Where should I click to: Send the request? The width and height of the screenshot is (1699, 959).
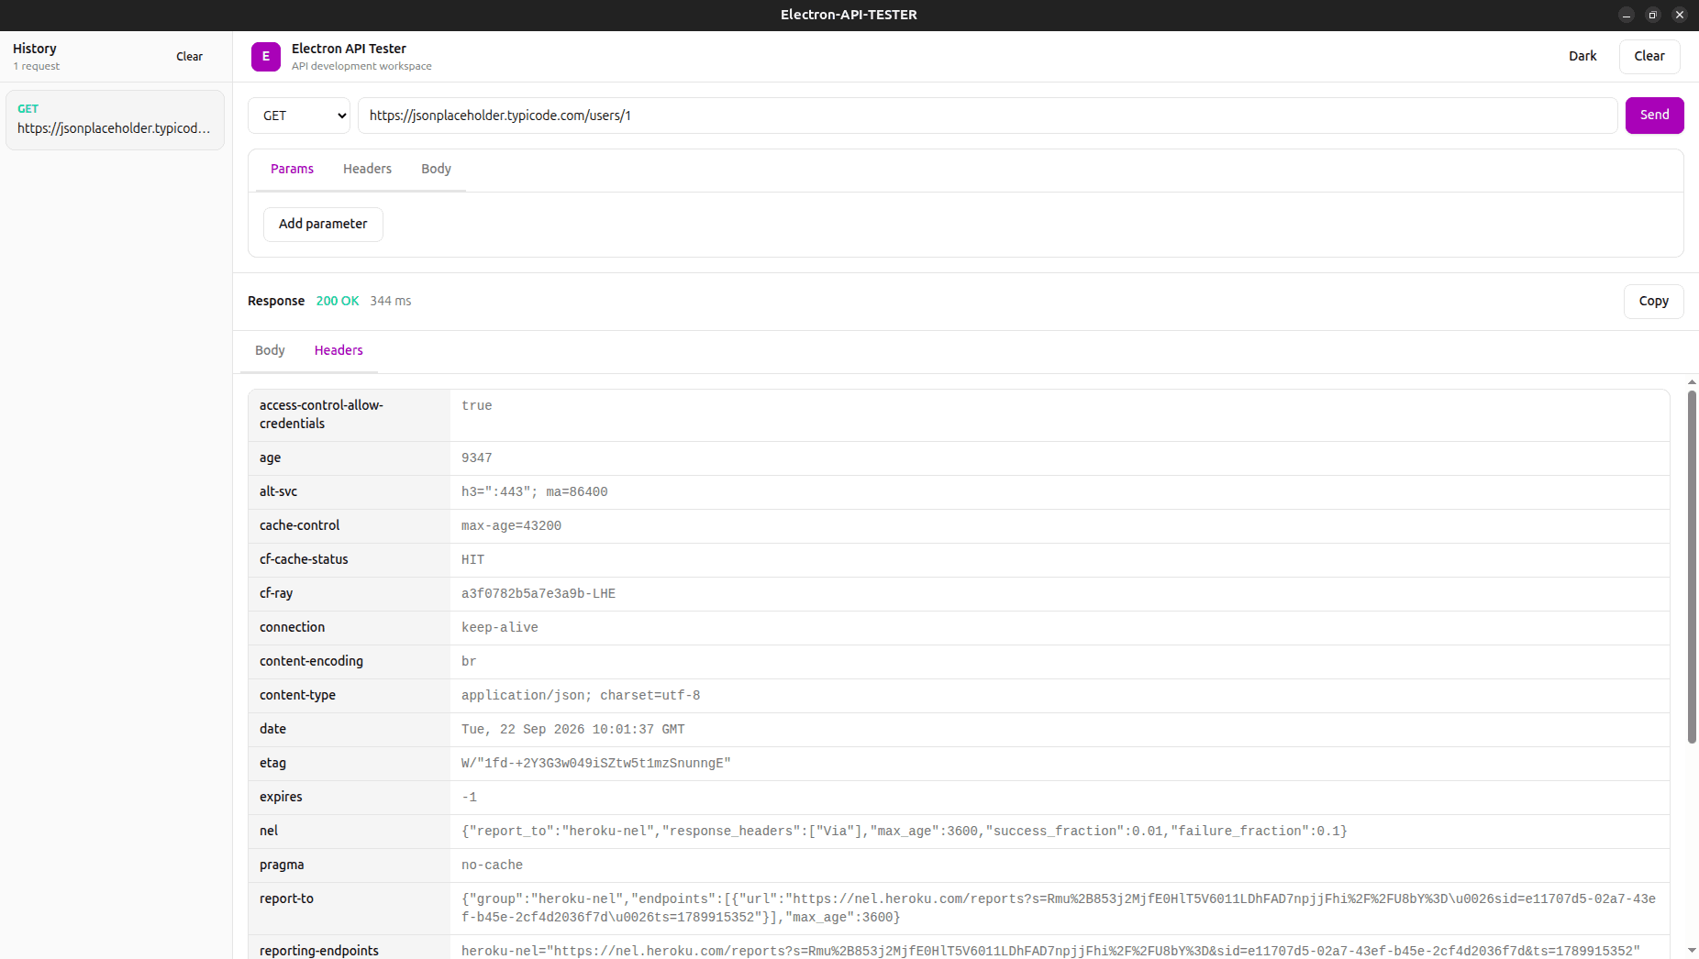pos(1654,116)
